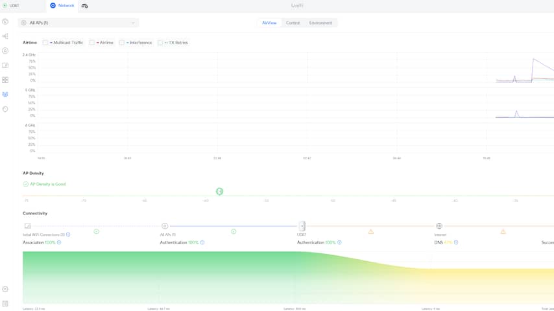Screen dimensions: 554x311
Task: Click the connectivity latency flow graph
Action: 288,277
